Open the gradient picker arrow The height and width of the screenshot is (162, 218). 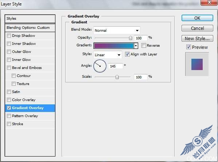136,46
